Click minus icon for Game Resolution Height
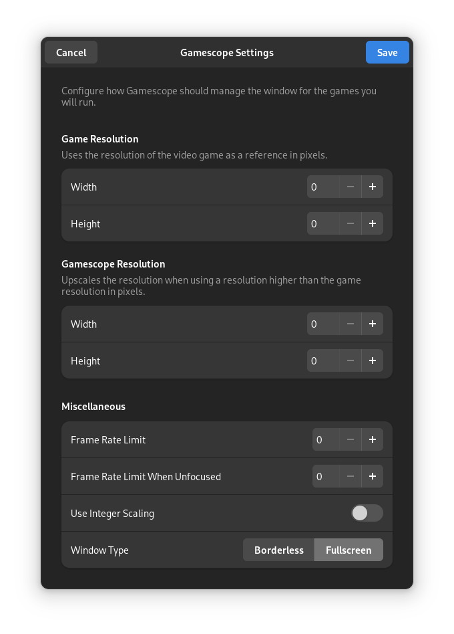This screenshot has width=454, height=634. pyautogui.click(x=351, y=224)
